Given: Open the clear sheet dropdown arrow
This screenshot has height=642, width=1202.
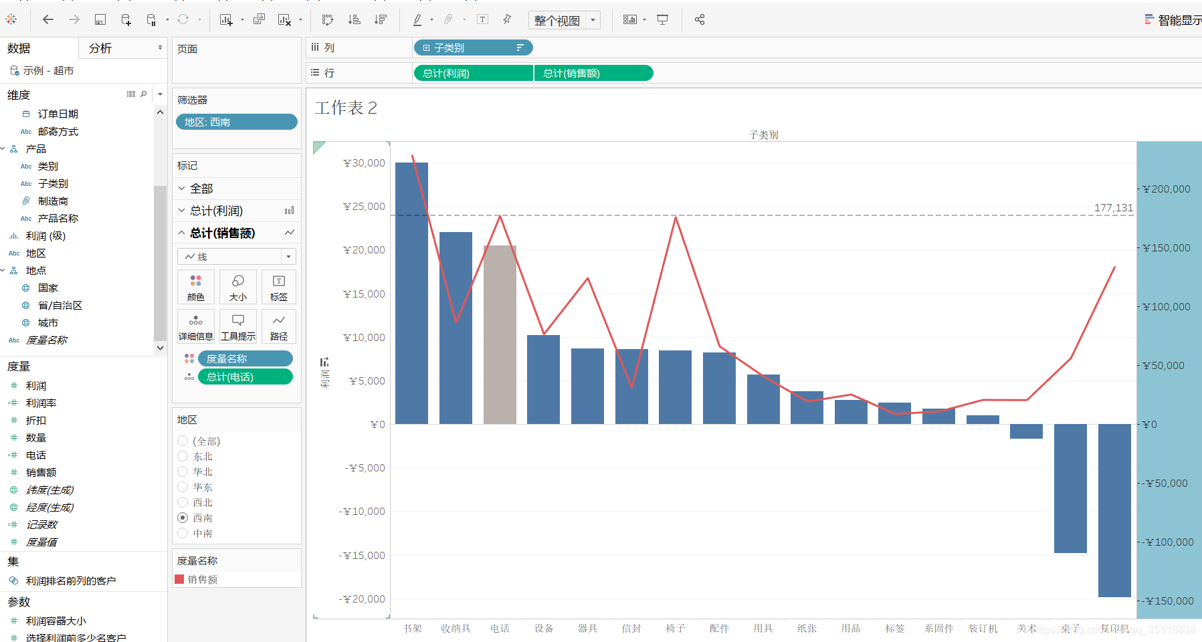Looking at the screenshot, I should 300,20.
